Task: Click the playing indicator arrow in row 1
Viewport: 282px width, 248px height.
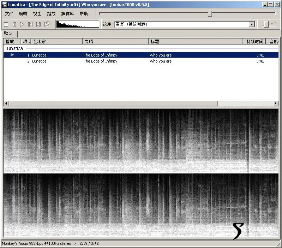Action: 12,55
